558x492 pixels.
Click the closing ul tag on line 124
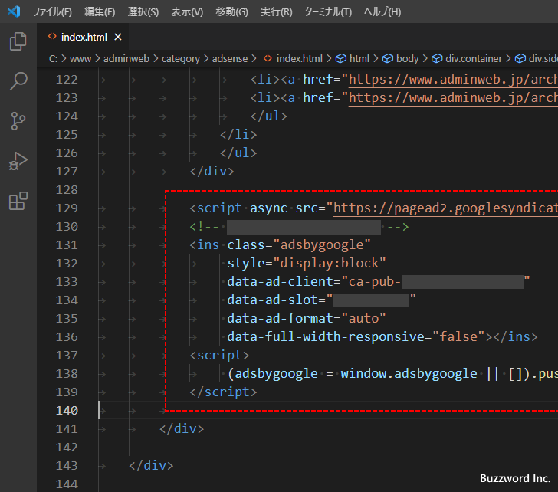coord(269,116)
